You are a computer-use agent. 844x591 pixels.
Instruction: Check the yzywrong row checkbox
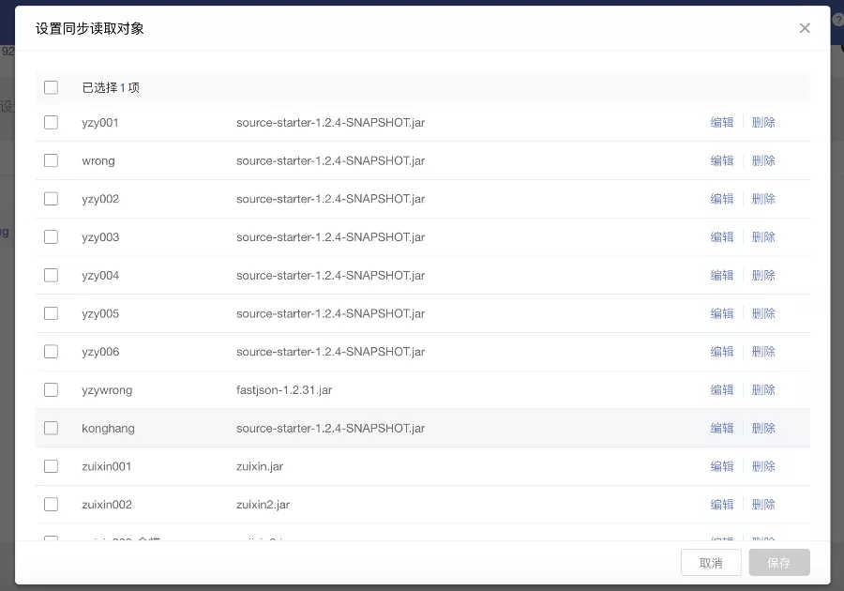coord(52,389)
